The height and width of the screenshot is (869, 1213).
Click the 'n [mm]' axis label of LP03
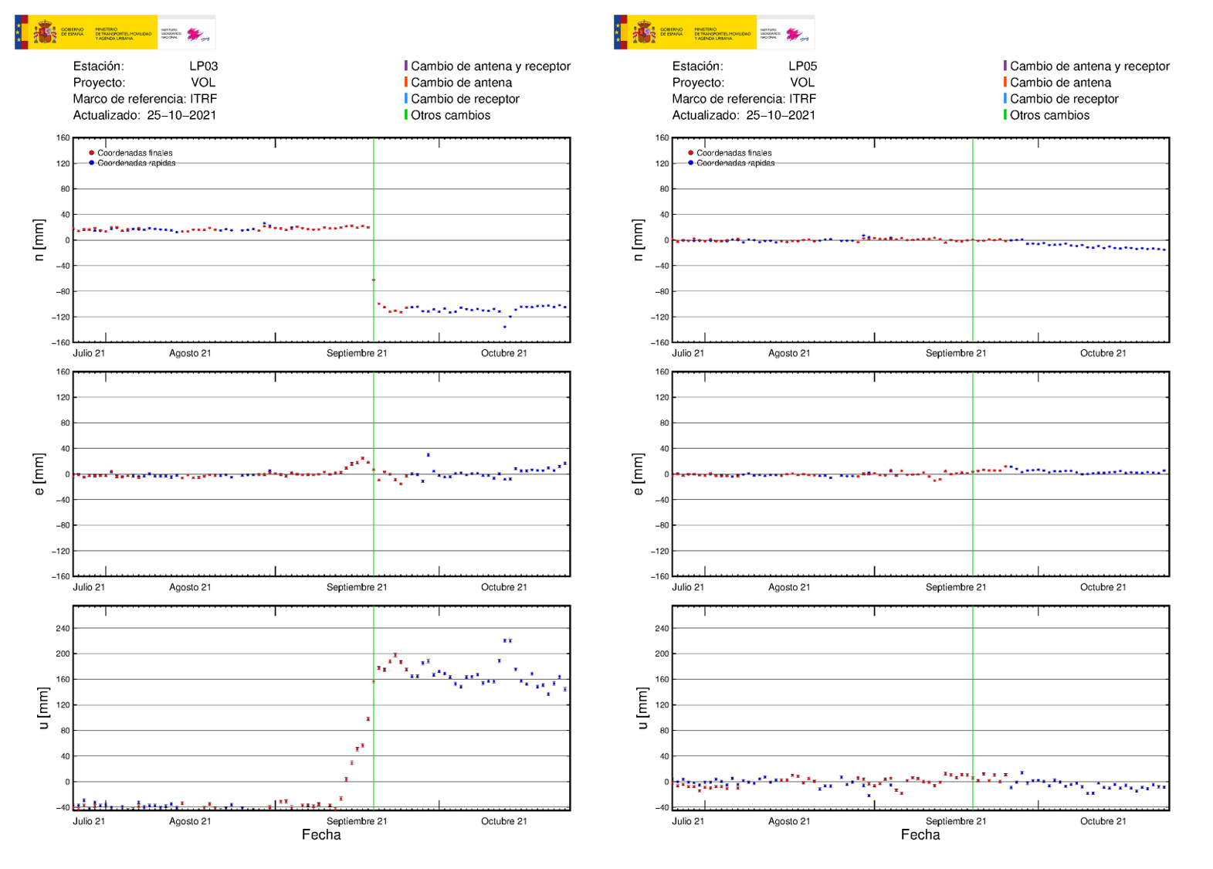[x=39, y=239]
